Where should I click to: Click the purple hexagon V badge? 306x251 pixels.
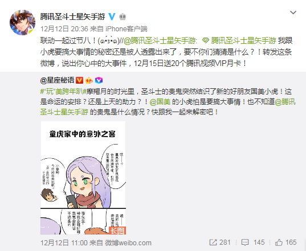tap(99, 80)
